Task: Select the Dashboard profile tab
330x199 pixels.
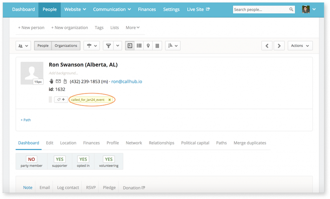Action: 29,143
